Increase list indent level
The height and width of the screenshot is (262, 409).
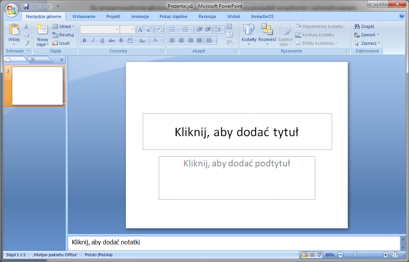[x=208, y=29]
